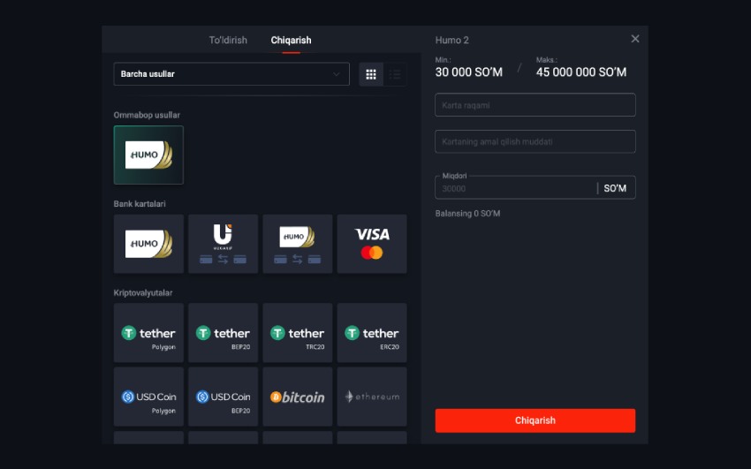Pick USD Coin Polygon tile

(148, 397)
